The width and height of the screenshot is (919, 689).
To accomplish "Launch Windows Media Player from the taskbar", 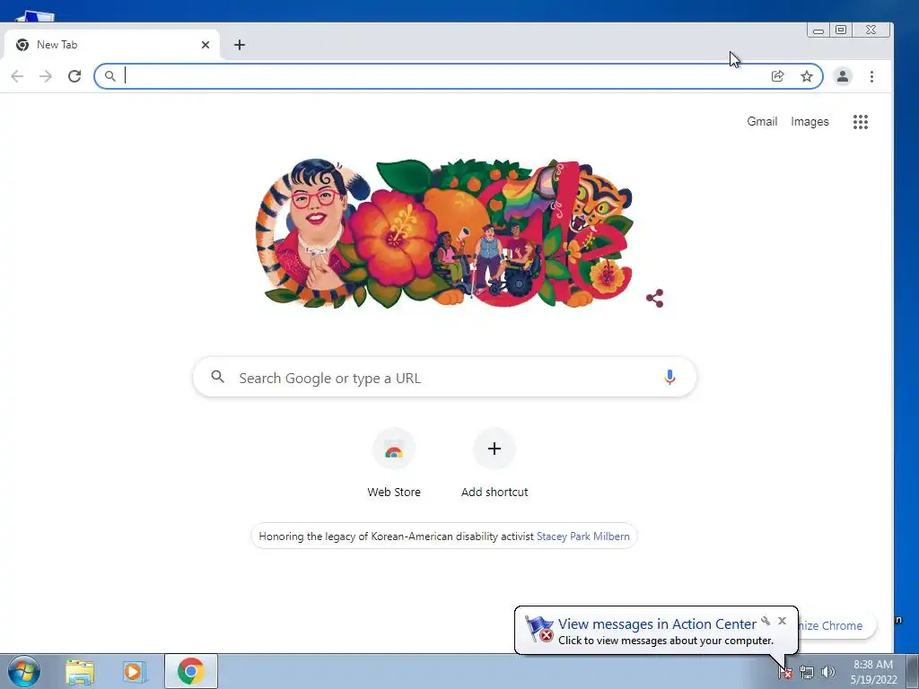I will tap(135, 671).
